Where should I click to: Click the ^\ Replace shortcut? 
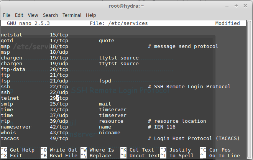coord(96,156)
